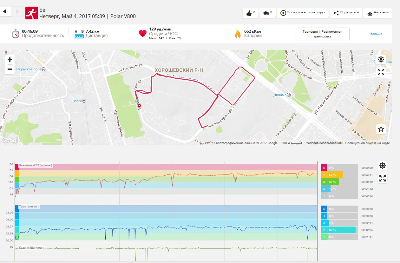The image size is (400, 263).
Task: Zoom out of the map with minus
Action: tap(10, 69)
